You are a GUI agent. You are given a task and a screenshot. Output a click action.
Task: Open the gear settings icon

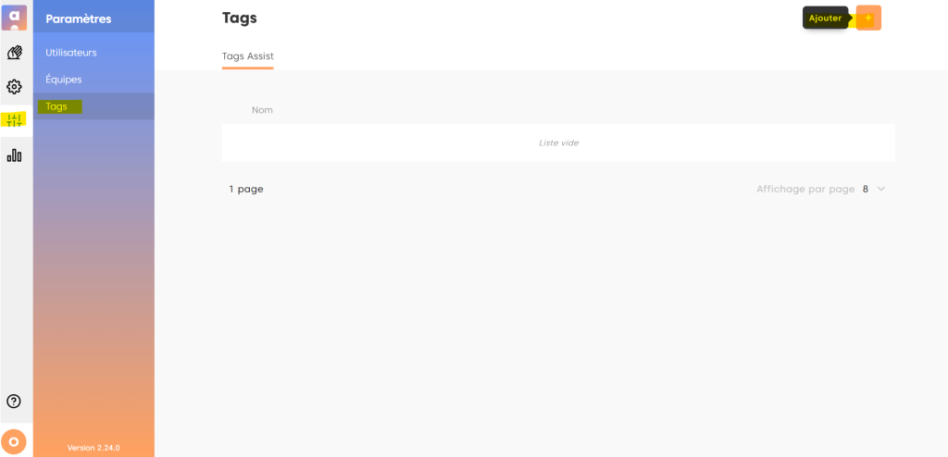14,87
